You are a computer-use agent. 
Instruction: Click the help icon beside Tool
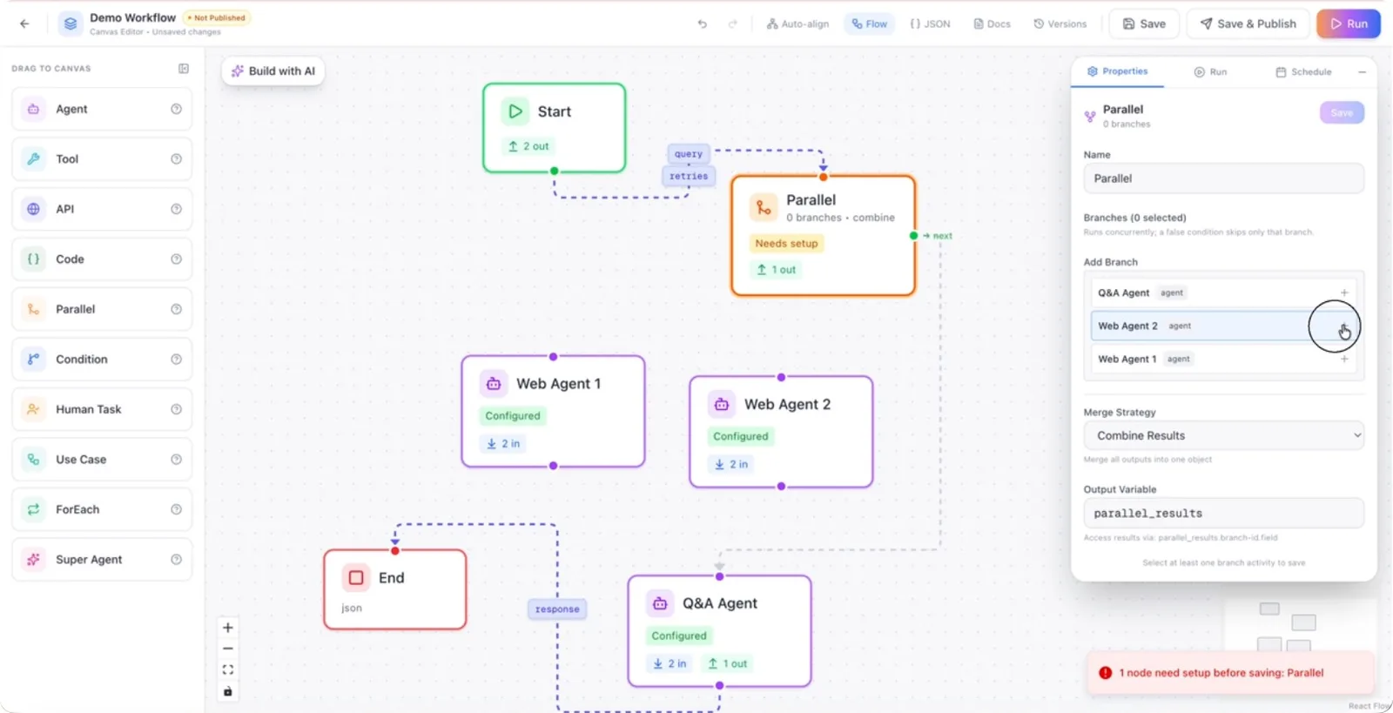tap(176, 159)
